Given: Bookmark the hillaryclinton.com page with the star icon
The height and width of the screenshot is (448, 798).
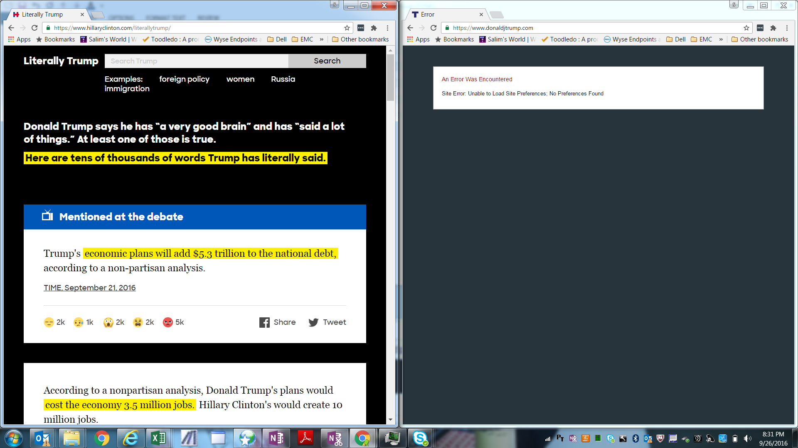Looking at the screenshot, I should tap(347, 28).
